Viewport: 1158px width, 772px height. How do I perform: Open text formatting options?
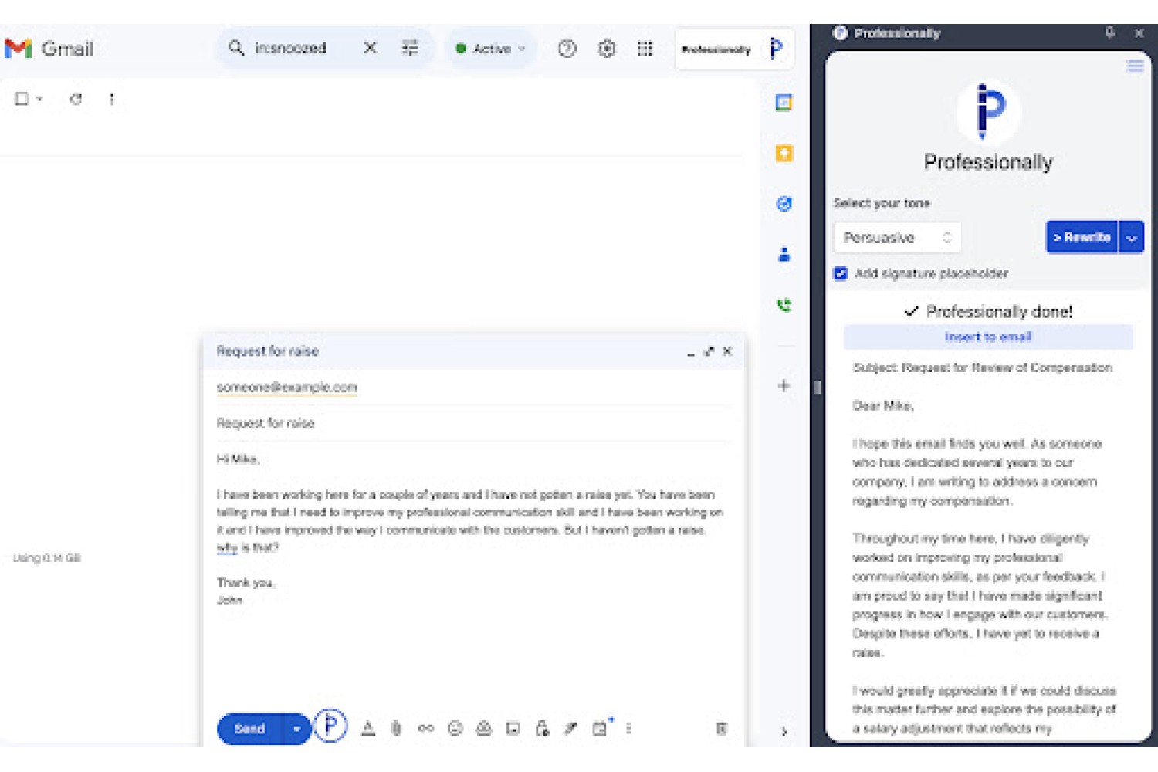coord(368,728)
